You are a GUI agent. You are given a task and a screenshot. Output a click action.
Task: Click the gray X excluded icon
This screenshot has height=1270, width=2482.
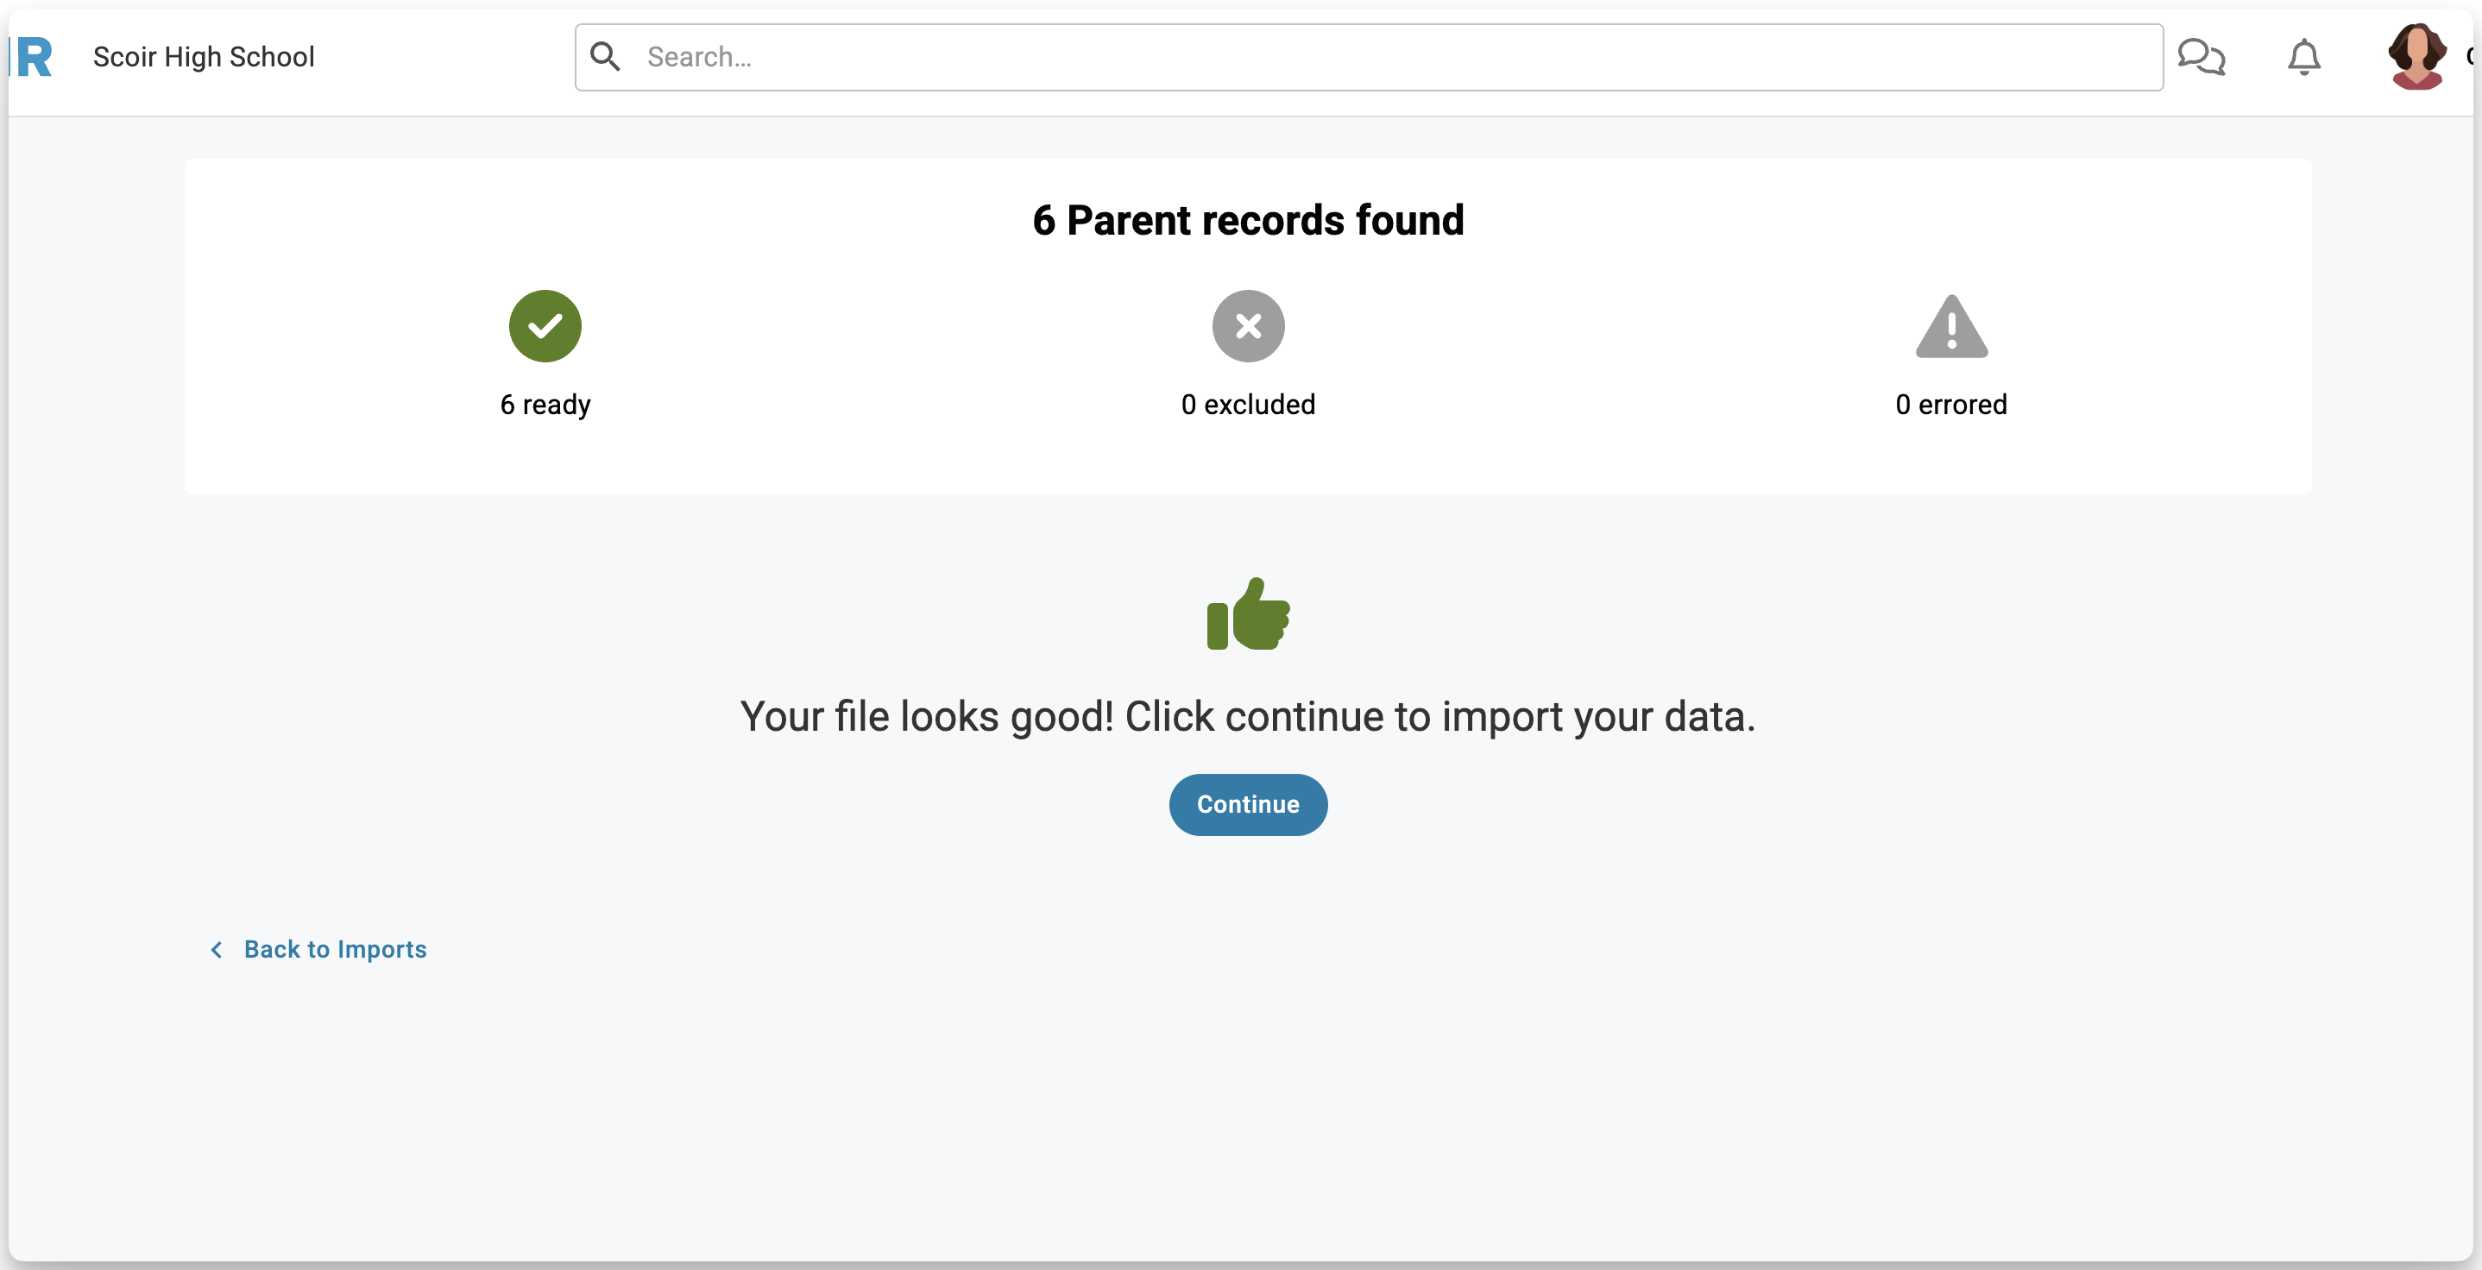[1248, 325]
